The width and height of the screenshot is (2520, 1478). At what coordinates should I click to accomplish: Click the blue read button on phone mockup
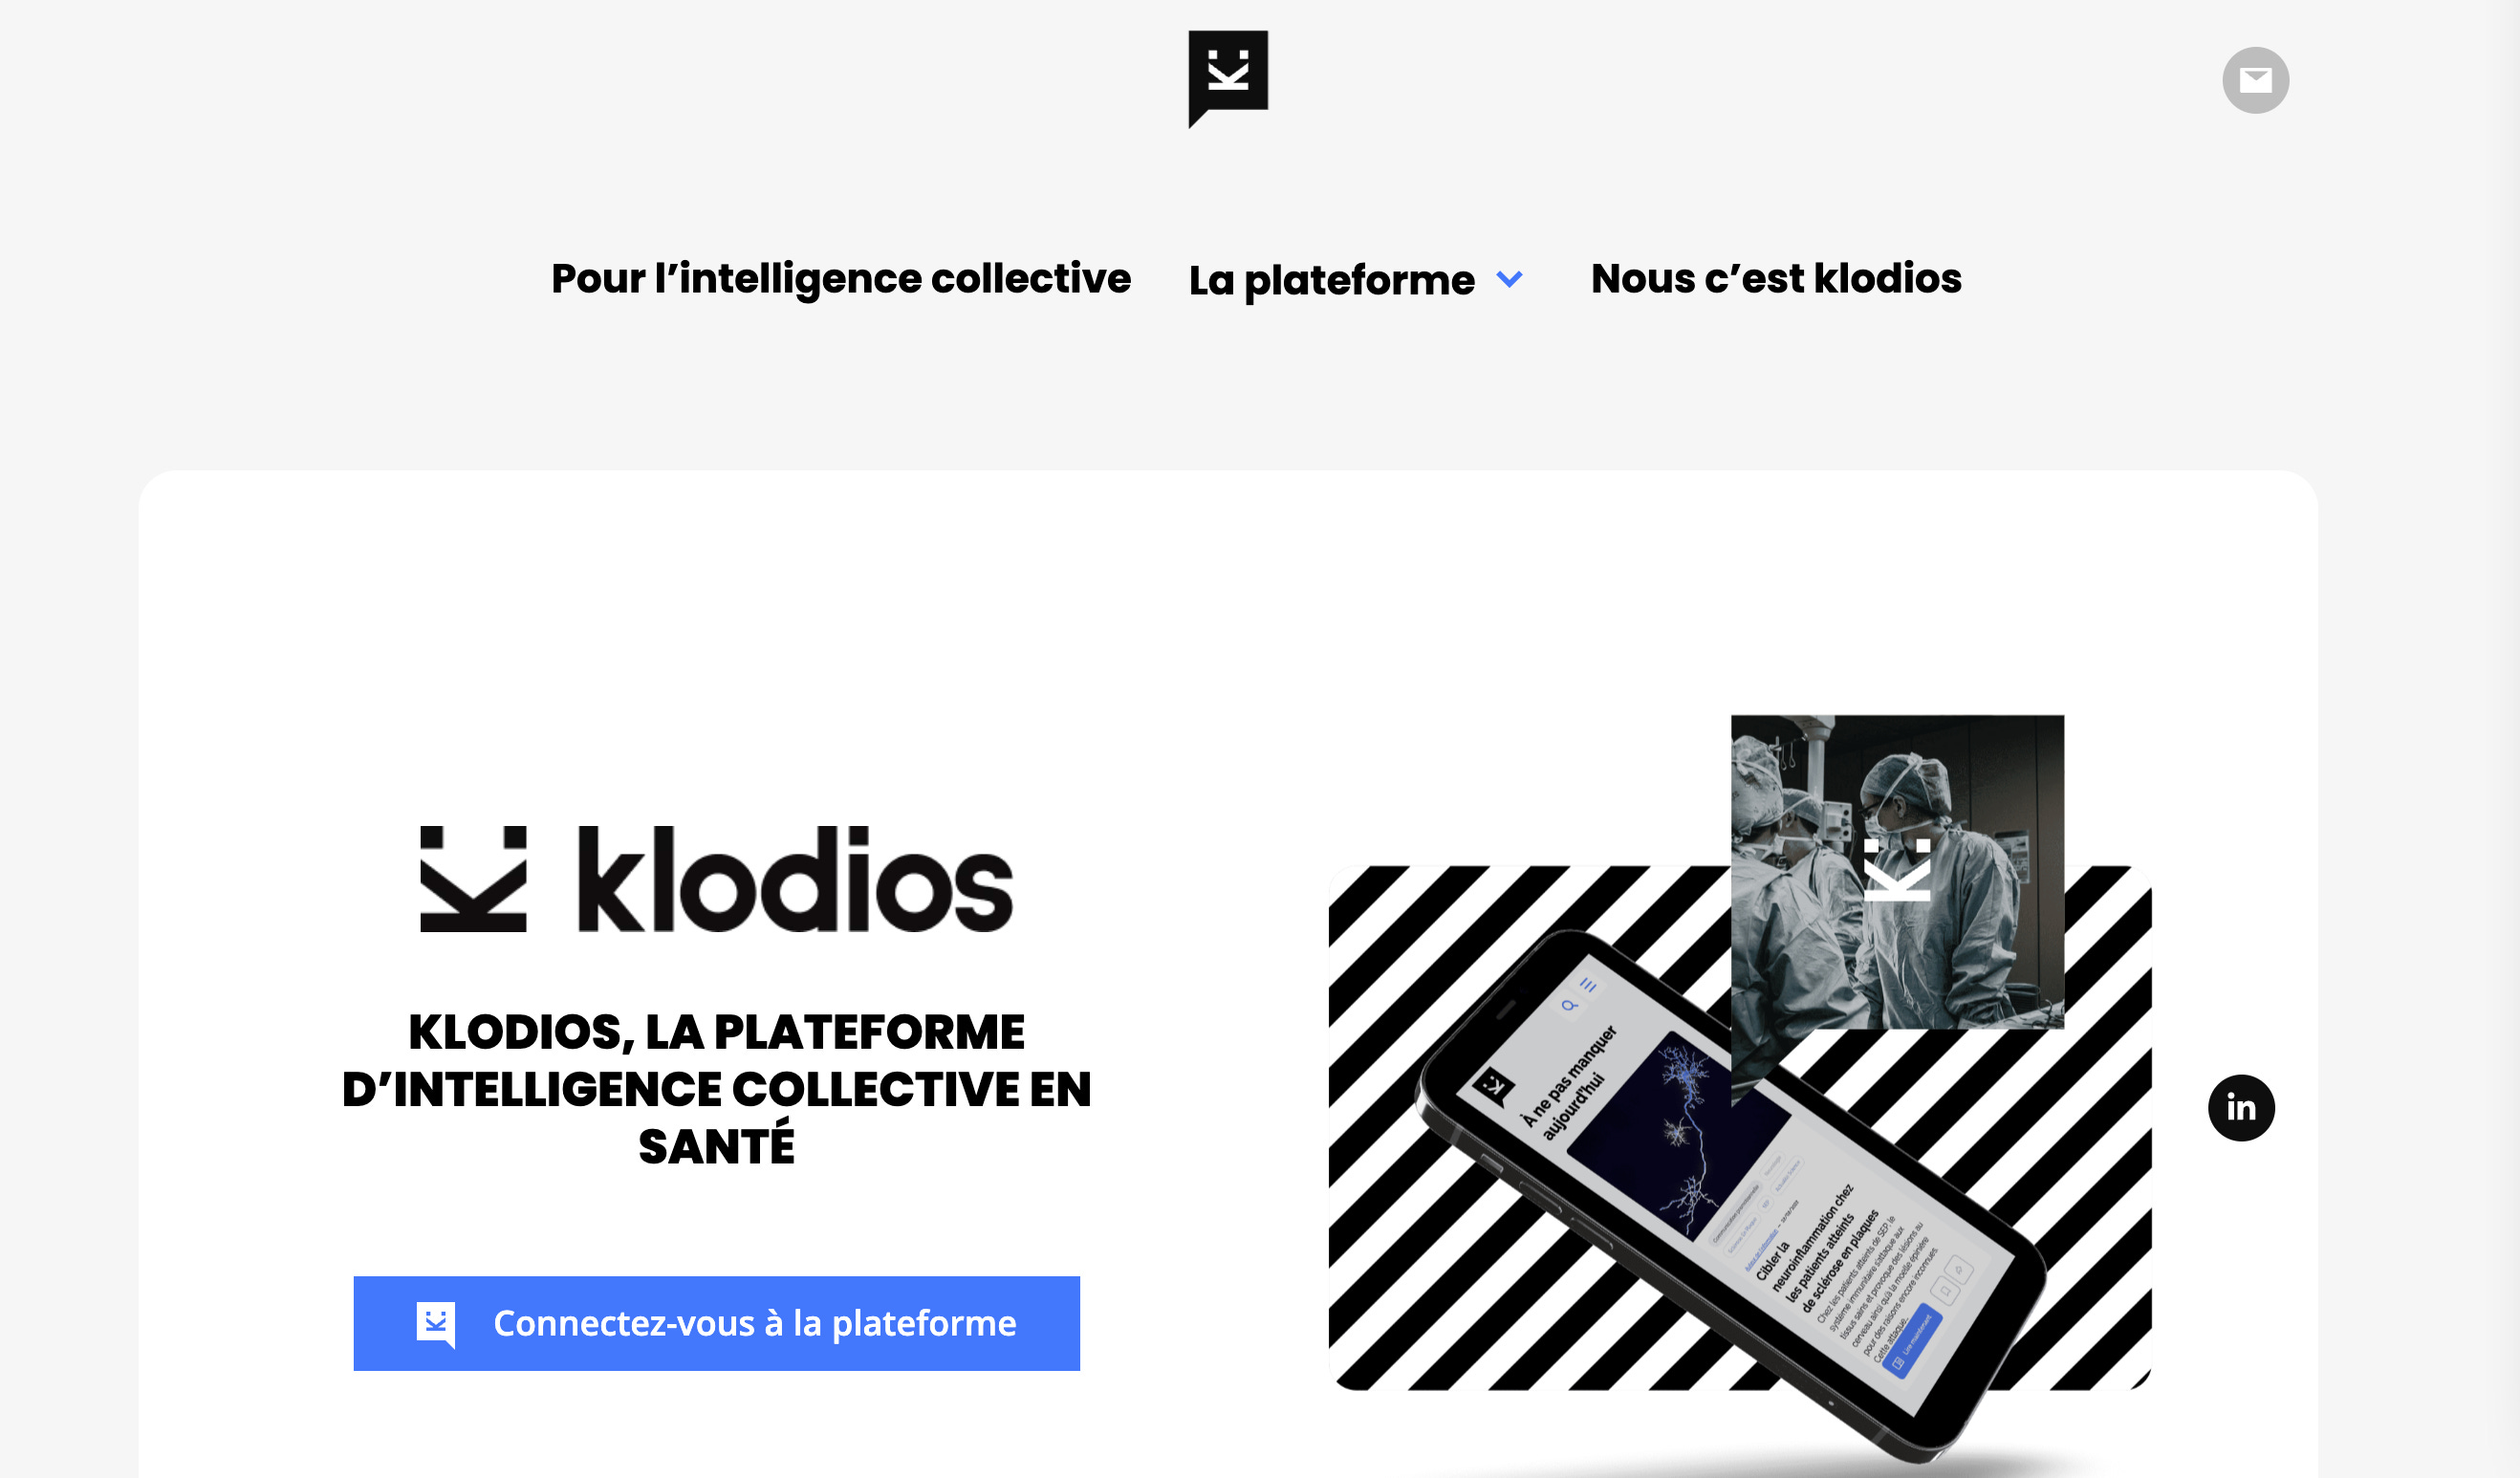pyautogui.click(x=1911, y=1342)
